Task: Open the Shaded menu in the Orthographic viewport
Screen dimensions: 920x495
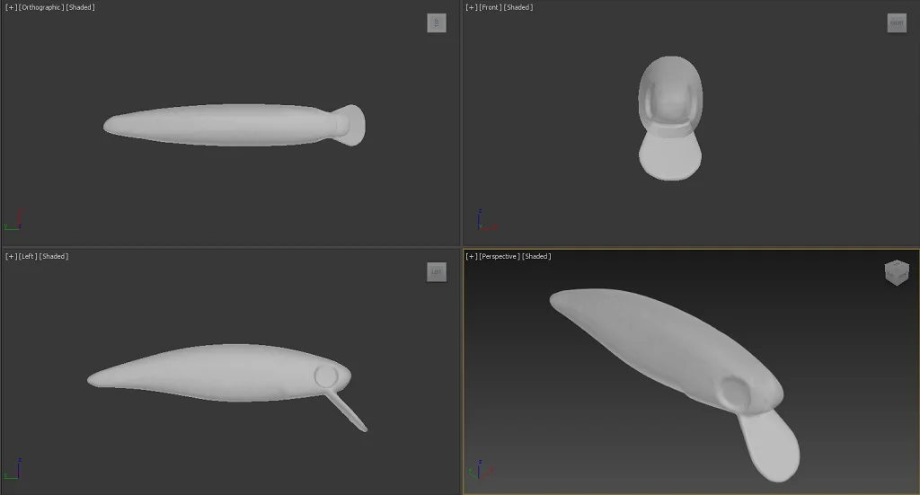Action: [x=81, y=7]
